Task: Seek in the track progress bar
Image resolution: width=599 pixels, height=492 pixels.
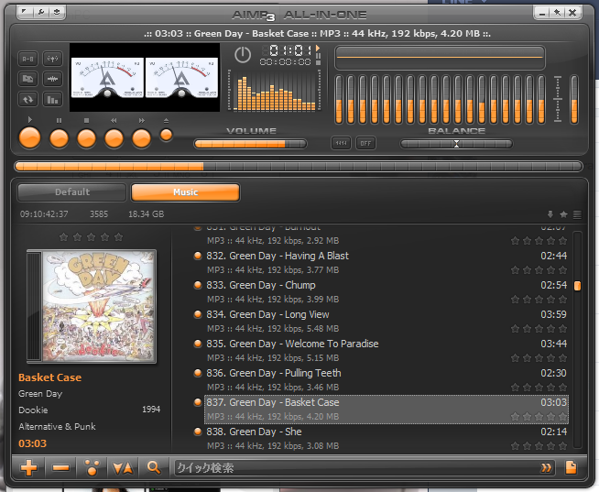Action: 299,167
